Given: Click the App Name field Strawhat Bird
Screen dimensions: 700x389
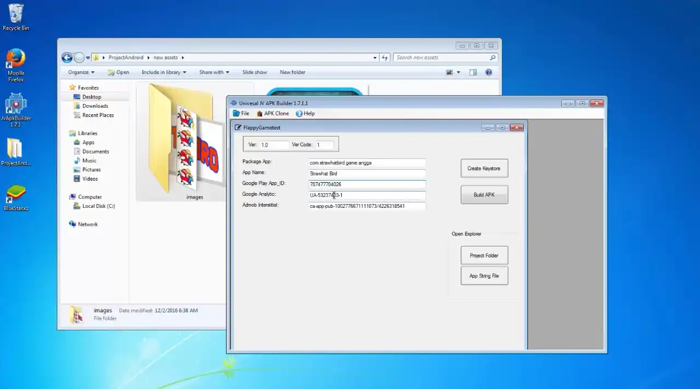Looking at the screenshot, I should click(367, 173).
